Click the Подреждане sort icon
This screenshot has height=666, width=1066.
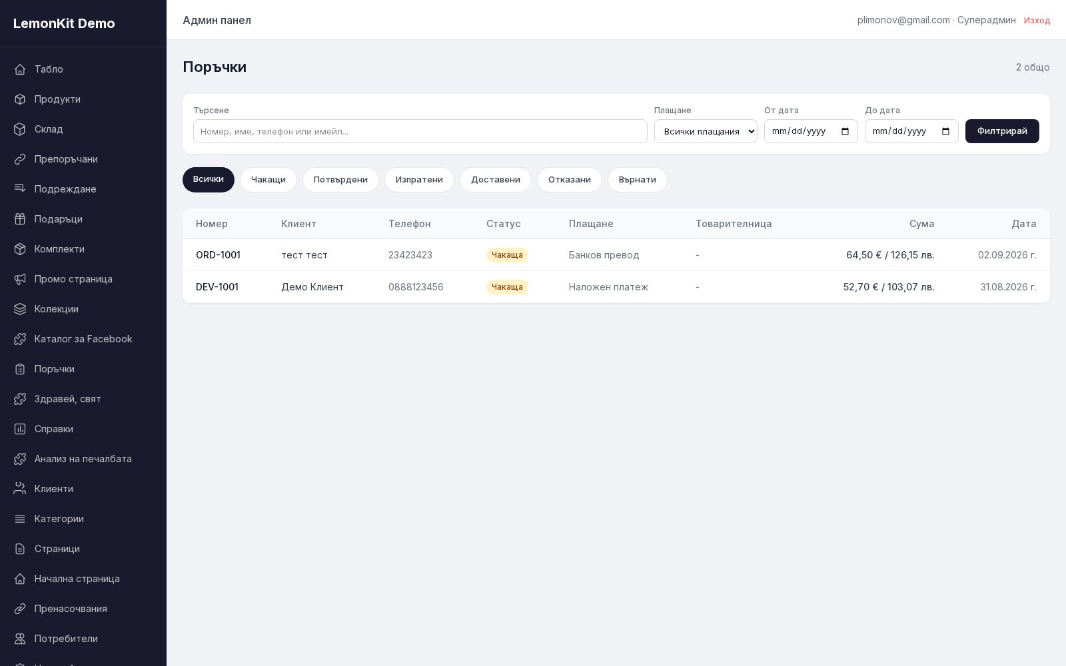point(20,189)
